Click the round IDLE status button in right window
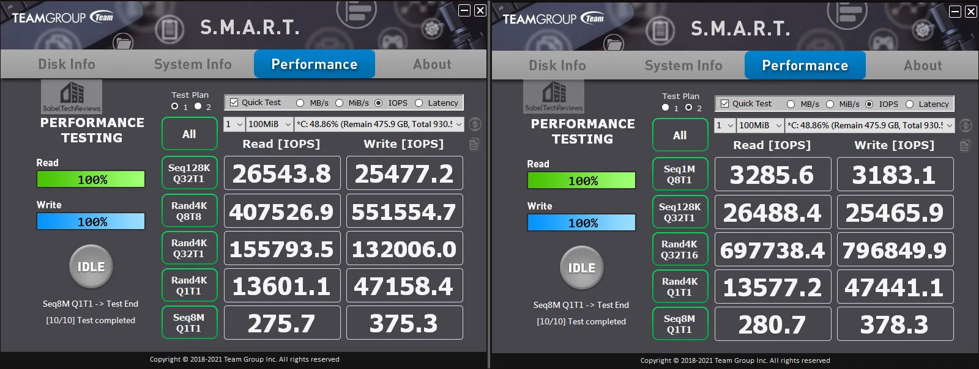The image size is (979, 369). pos(582,268)
